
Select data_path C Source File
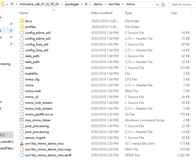tap(105, 56)
